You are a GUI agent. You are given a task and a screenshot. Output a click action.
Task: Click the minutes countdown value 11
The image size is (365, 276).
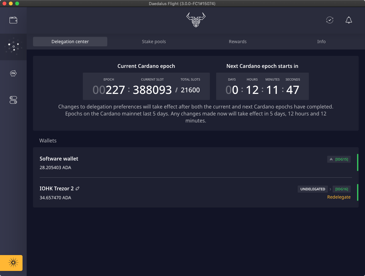coord(272,90)
